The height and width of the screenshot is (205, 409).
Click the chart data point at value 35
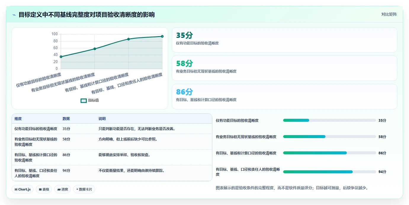61,57
